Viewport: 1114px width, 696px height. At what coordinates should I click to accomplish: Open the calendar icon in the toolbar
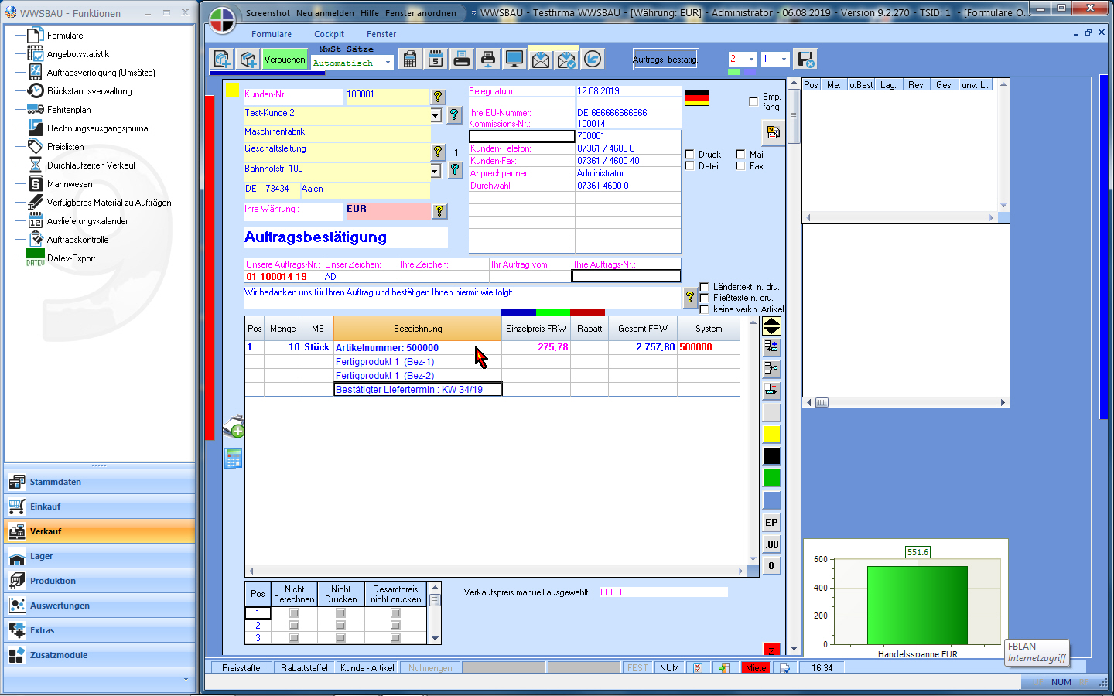(436, 60)
